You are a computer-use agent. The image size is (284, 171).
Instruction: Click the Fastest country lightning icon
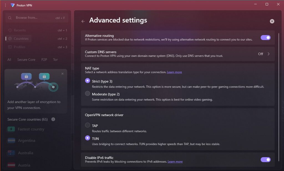click(x=11, y=129)
